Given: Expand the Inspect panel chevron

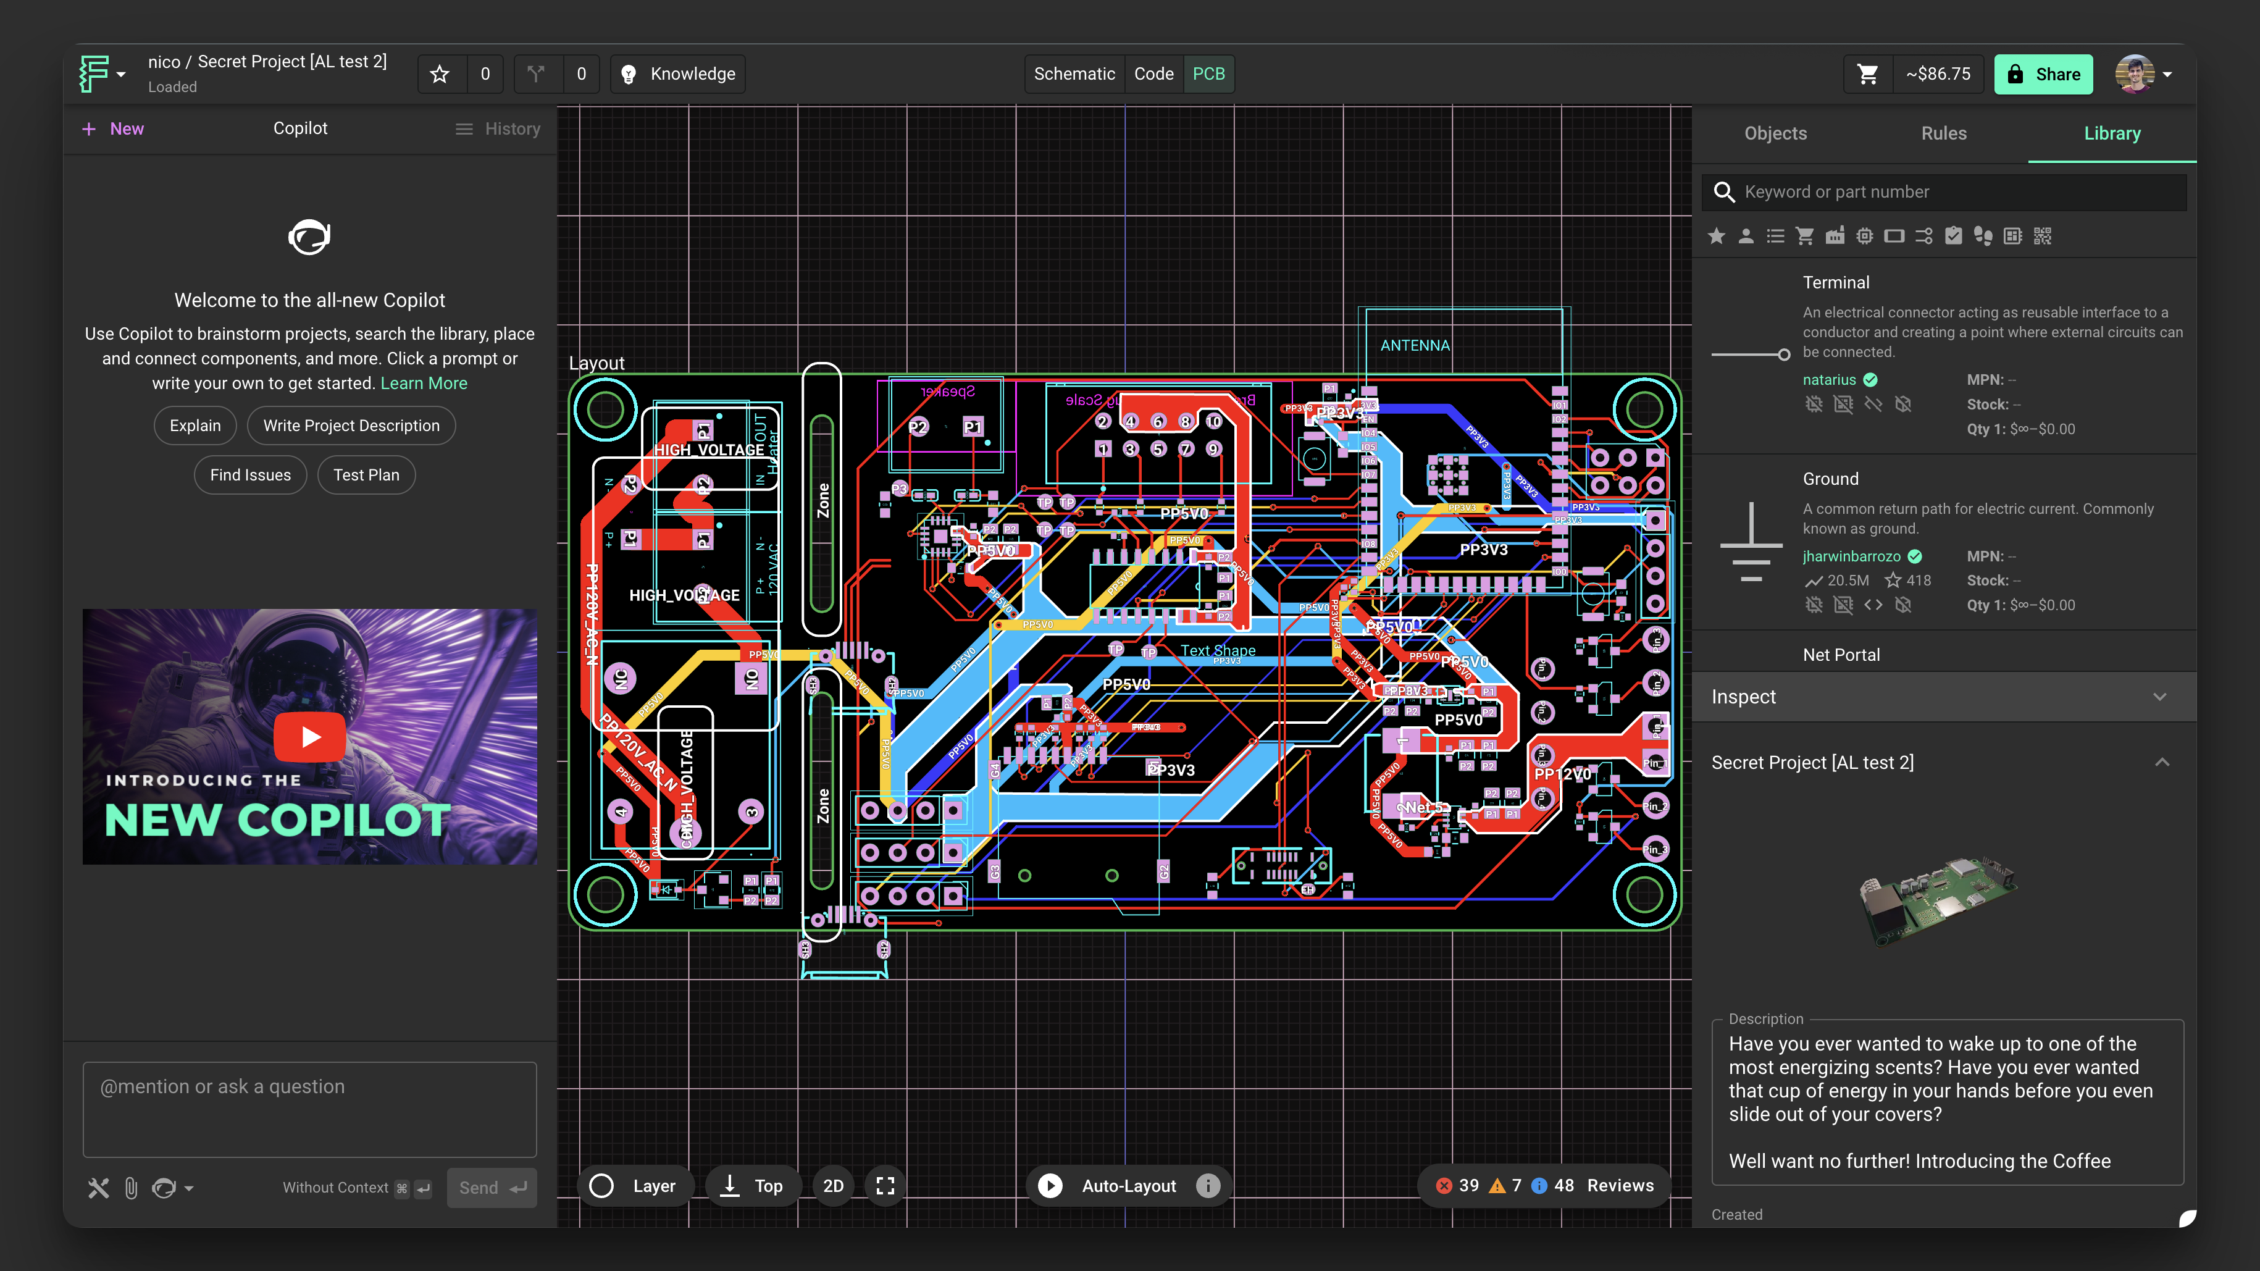Looking at the screenshot, I should point(2160,697).
